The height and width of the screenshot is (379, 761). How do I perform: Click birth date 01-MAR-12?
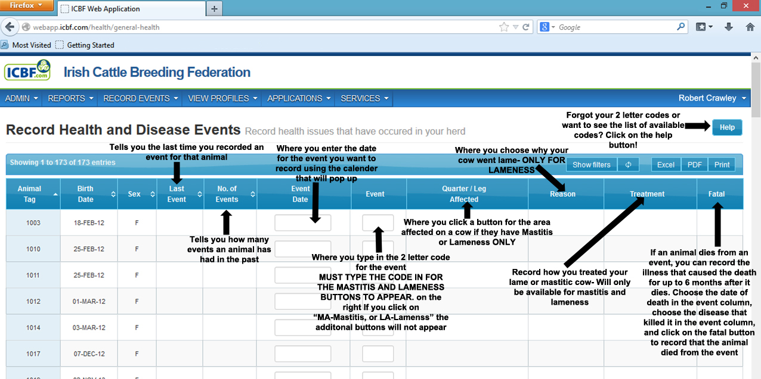click(89, 302)
